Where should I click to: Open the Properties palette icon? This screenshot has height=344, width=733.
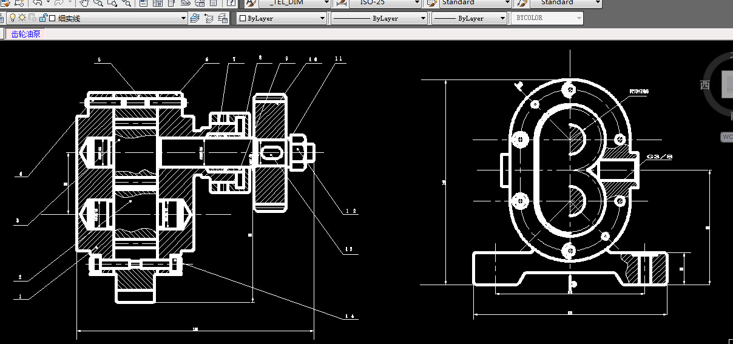143,3
